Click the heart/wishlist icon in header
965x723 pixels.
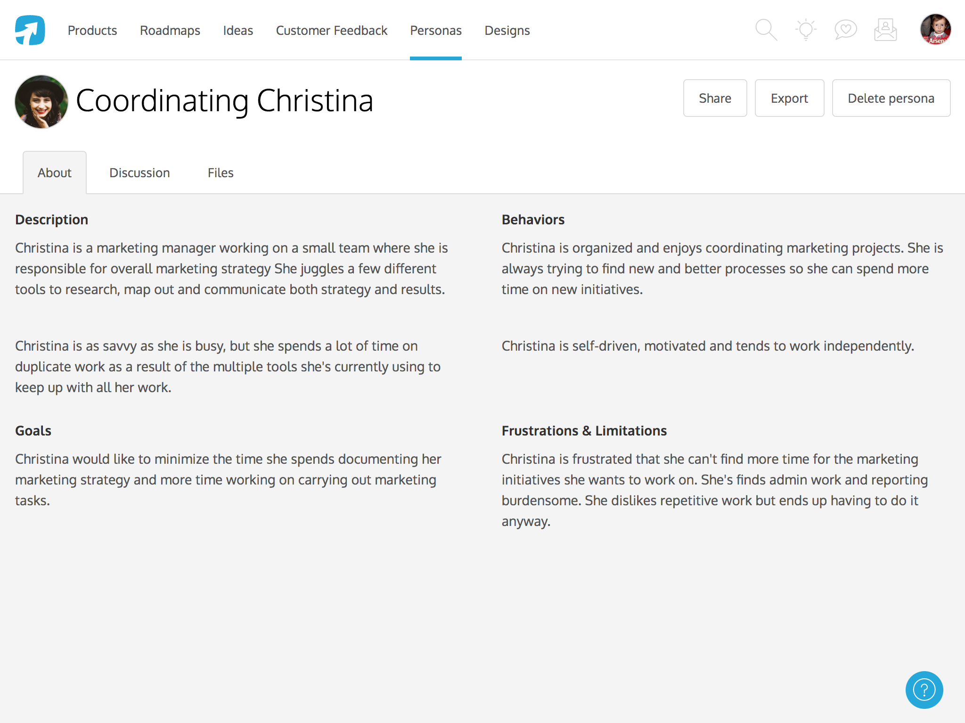[x=845, y=30]
